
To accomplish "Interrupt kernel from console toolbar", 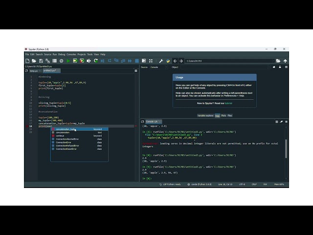I will [x=277, y=122].
